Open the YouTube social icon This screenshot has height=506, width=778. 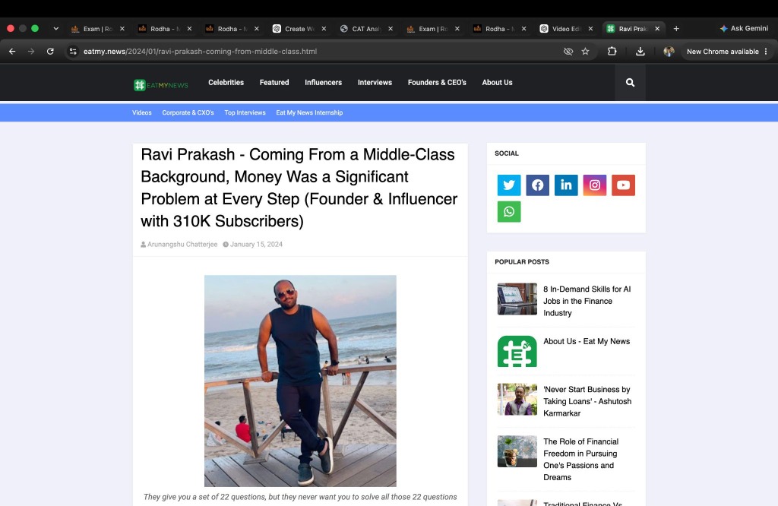(x=623, y=185)
